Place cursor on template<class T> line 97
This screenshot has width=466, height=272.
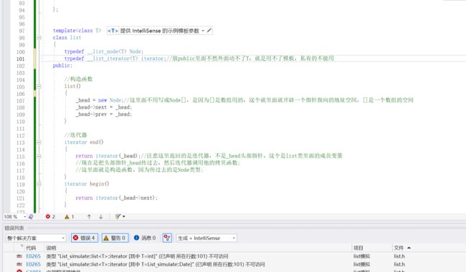point(77,31)
